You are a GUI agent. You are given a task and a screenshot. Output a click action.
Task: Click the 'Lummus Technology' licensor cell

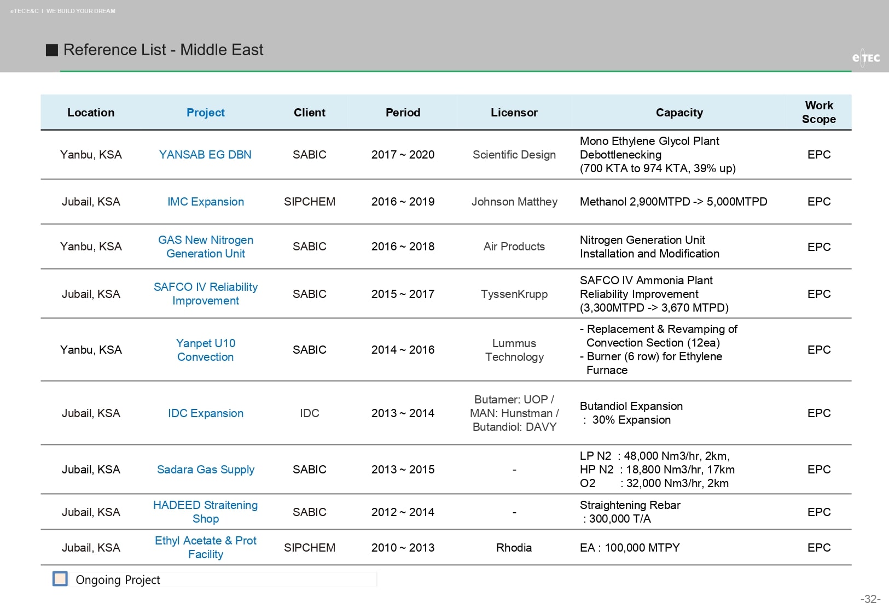[x=514, y=350]
